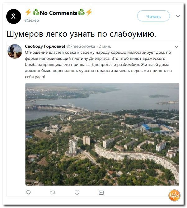Like the tweet with heart icon
This screenshot has height=208, width=187.
click(x=77, y=192)
